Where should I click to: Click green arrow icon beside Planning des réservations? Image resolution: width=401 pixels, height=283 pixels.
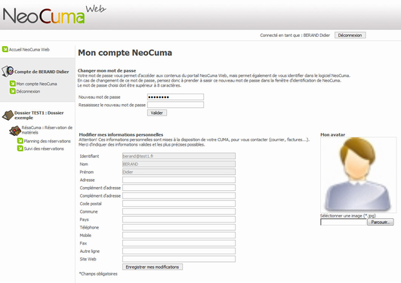pyautogui.click(x=20, y=141)
